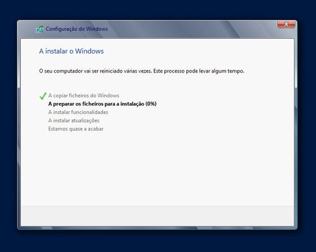This screenshot has height=252, width=316.
Task: Select 'A copiar ficheiros do Windows' step
Action: coord(84,96)
